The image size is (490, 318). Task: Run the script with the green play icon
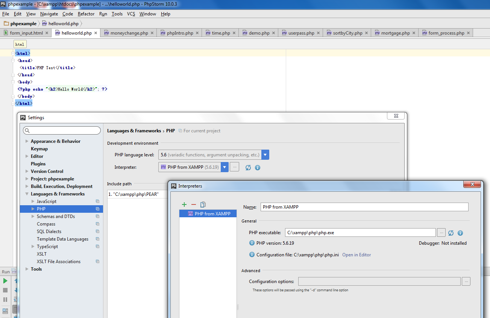(5, 281)
